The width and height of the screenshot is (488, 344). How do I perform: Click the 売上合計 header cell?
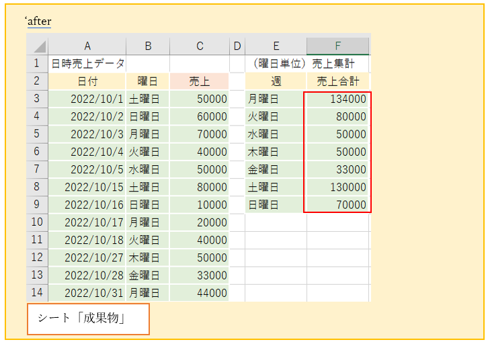(337, 81)
